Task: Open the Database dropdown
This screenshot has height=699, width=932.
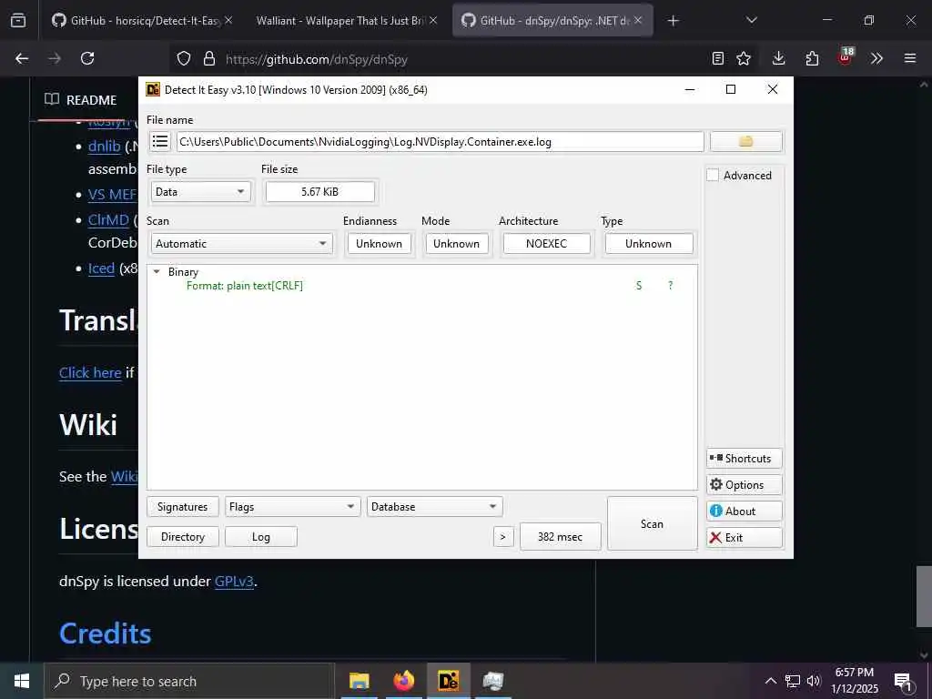Action: point(434,507)
